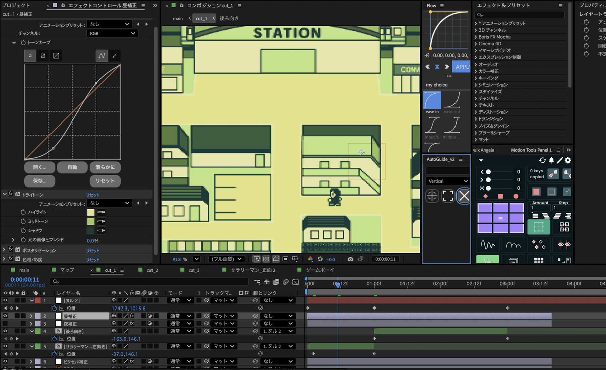The height and width of the screenshot is (370, 606).
Task: Click the Motion Tools pencil edit icon
Action: click(x=560, y=160)
